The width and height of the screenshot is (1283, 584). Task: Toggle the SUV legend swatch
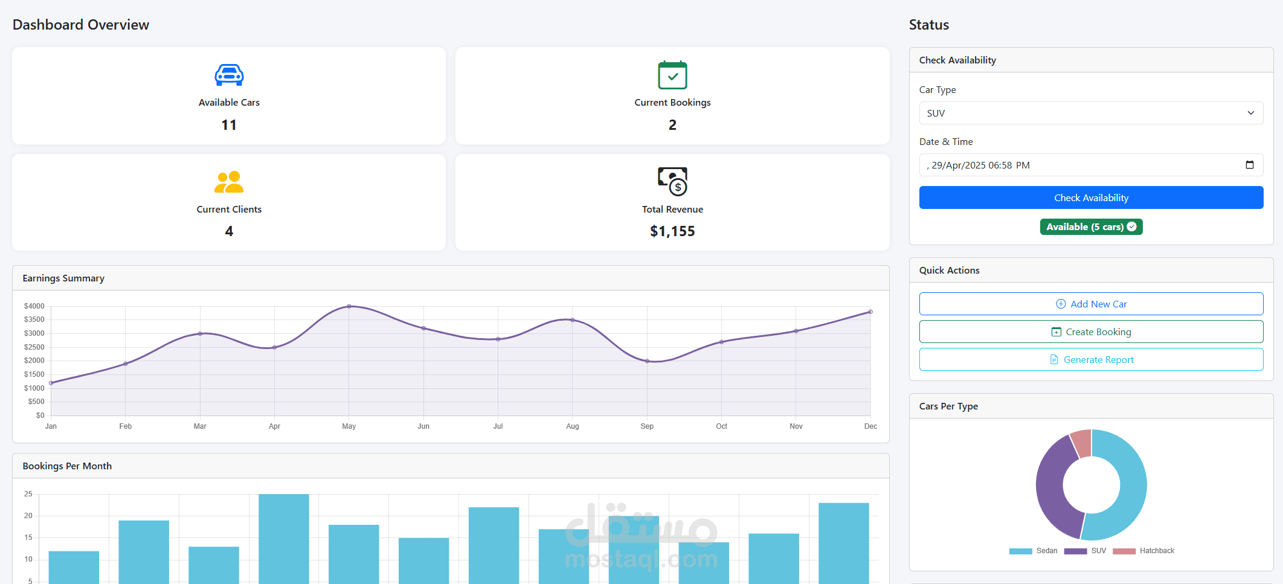pyautogui.click(x=1075, y=551)
